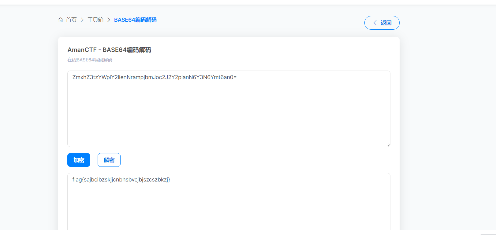496x238 pixels.
Task: Click the left arrow icon inside 返回
Action: (x=375, y=23)
